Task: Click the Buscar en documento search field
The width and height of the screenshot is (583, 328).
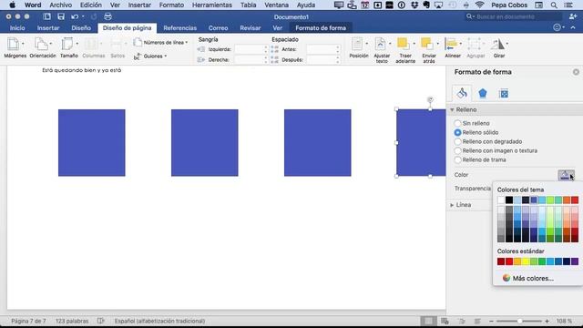Action: point(515,16)
